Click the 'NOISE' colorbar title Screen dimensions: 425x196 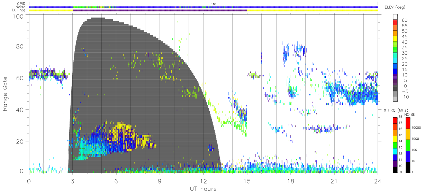point(410,114)
